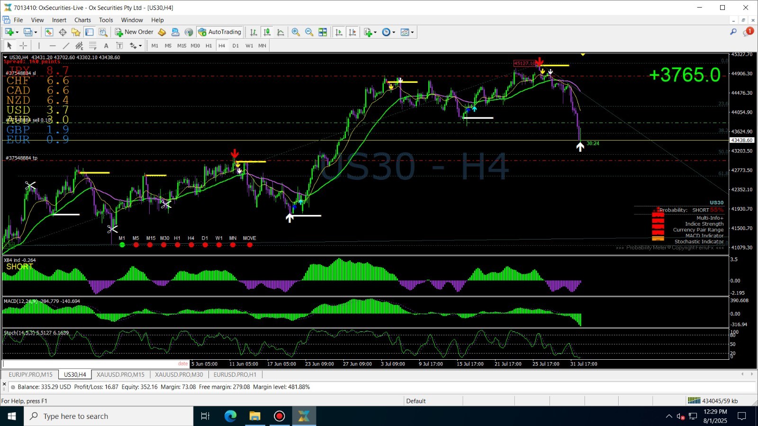Open the Profiles icon
This screenshot has height=426, width=758.
tap(28, 32)
